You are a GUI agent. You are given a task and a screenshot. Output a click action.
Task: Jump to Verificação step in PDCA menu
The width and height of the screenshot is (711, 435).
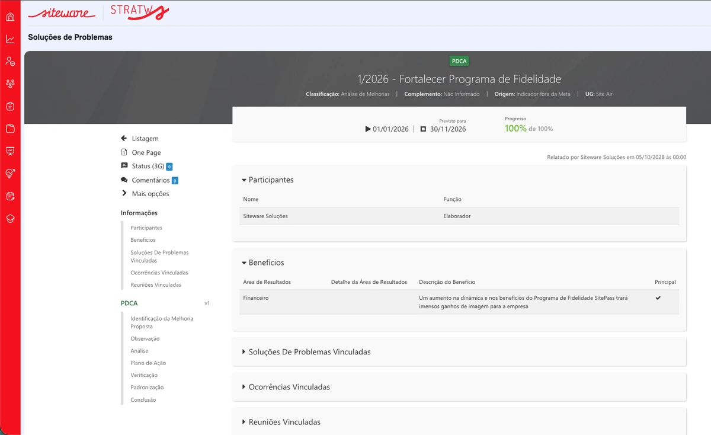tap(144, 375)
